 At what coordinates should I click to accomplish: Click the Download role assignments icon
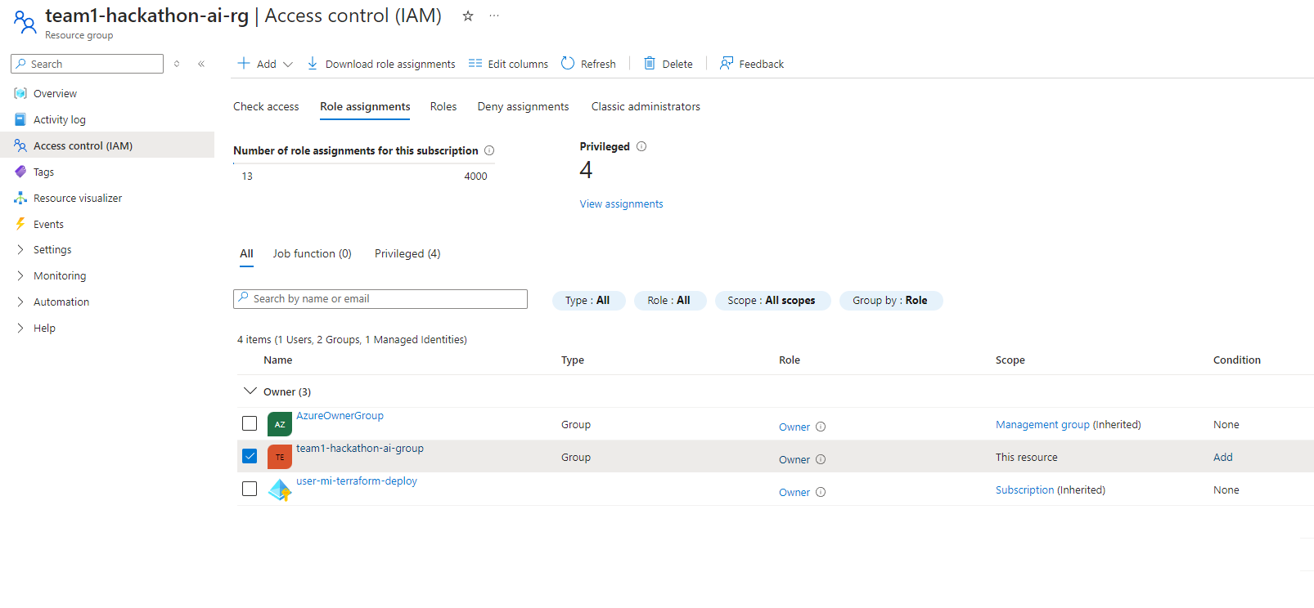(x=313, y=63)
